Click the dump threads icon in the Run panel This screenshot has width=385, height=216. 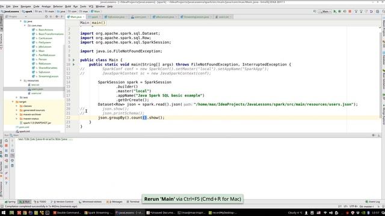pos(6,155)
